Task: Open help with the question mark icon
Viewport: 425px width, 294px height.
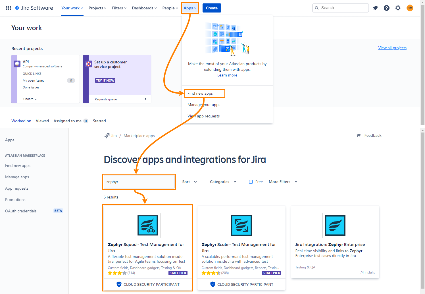Action: coord(387,8)
